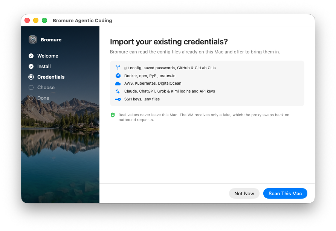Close the window with the red button
This screenshot has height=231, width=336.
[27, 20]
